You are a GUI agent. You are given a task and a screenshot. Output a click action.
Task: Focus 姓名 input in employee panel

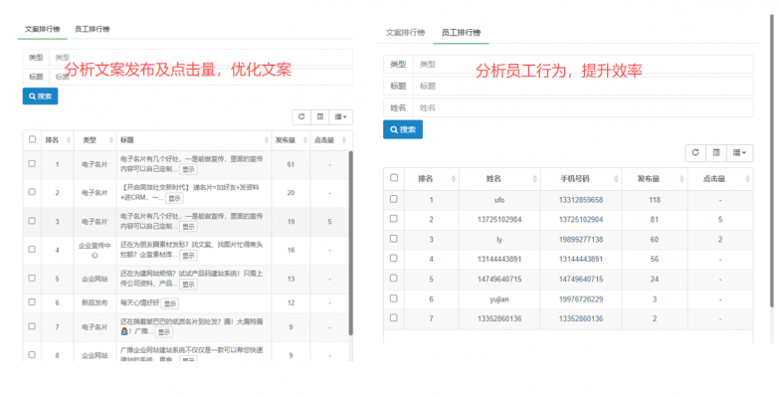583,107
